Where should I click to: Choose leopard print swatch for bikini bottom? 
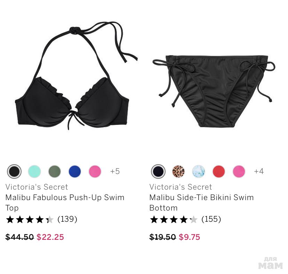(178, 172)
